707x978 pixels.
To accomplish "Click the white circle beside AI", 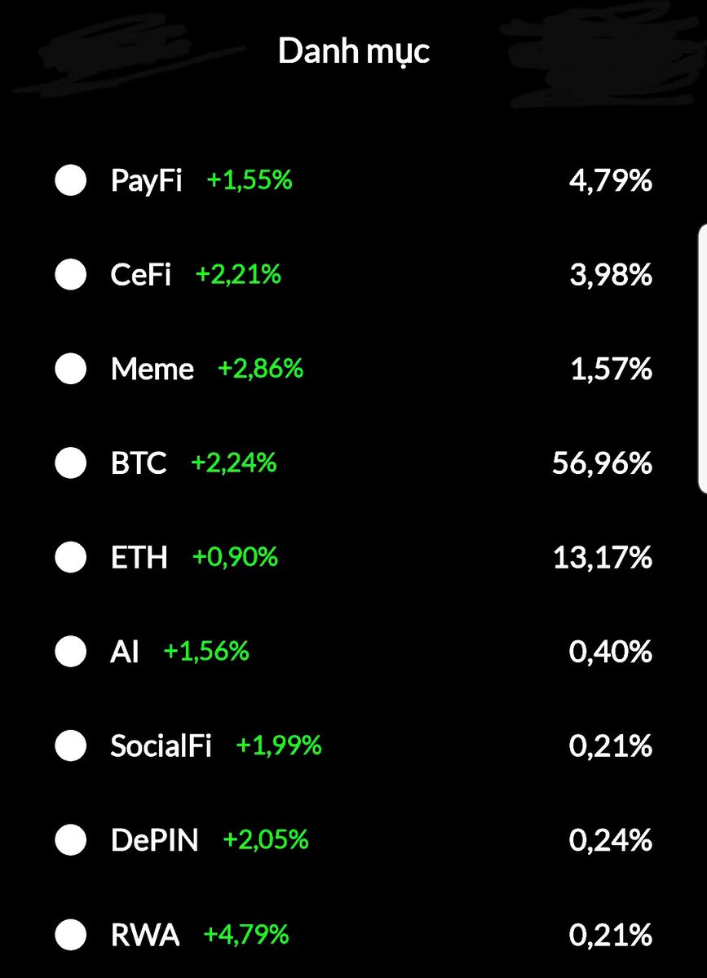I will coord(70,651).
